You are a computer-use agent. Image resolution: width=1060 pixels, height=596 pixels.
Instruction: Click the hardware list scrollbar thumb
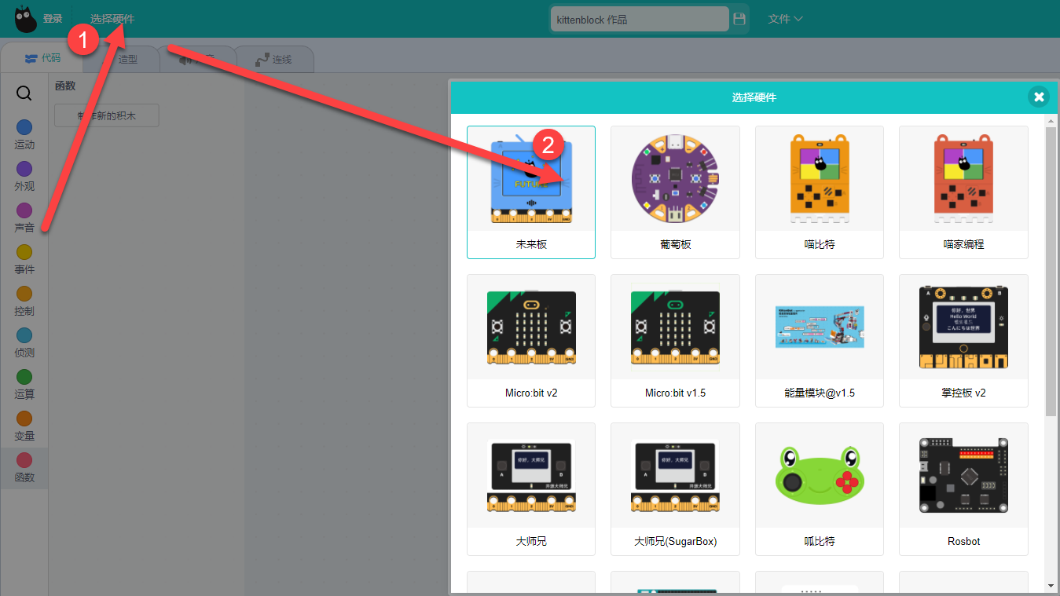[1051, 271]
